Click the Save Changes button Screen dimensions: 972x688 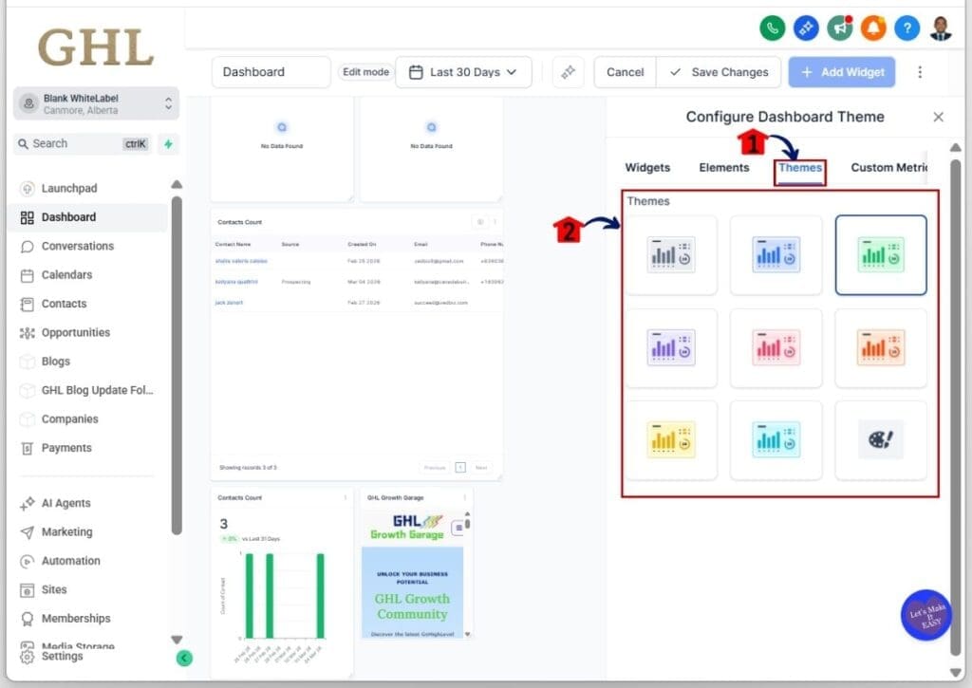pyautogui.click(x=719, y=72)
